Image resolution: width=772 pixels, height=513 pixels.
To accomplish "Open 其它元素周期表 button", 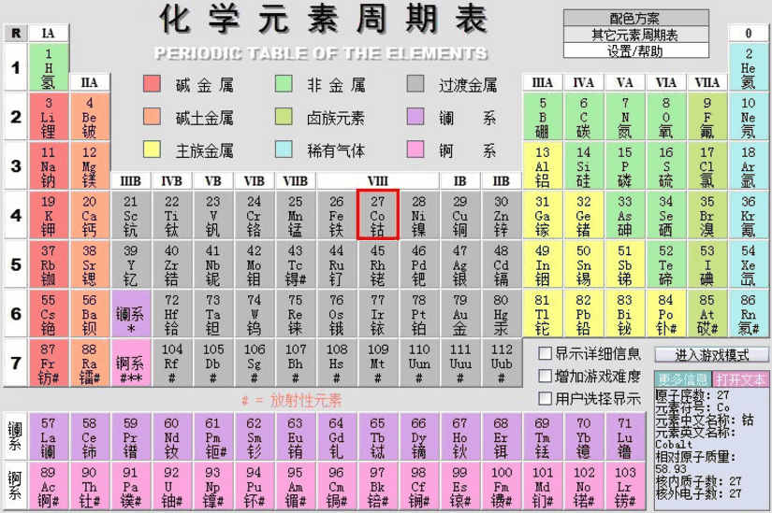I will coord(634,36).
